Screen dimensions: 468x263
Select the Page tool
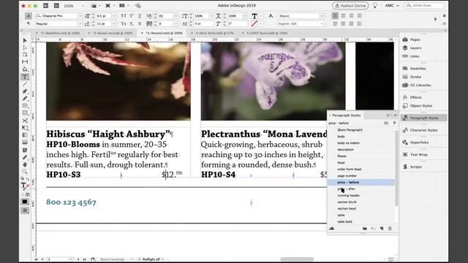tap(25, 55)
